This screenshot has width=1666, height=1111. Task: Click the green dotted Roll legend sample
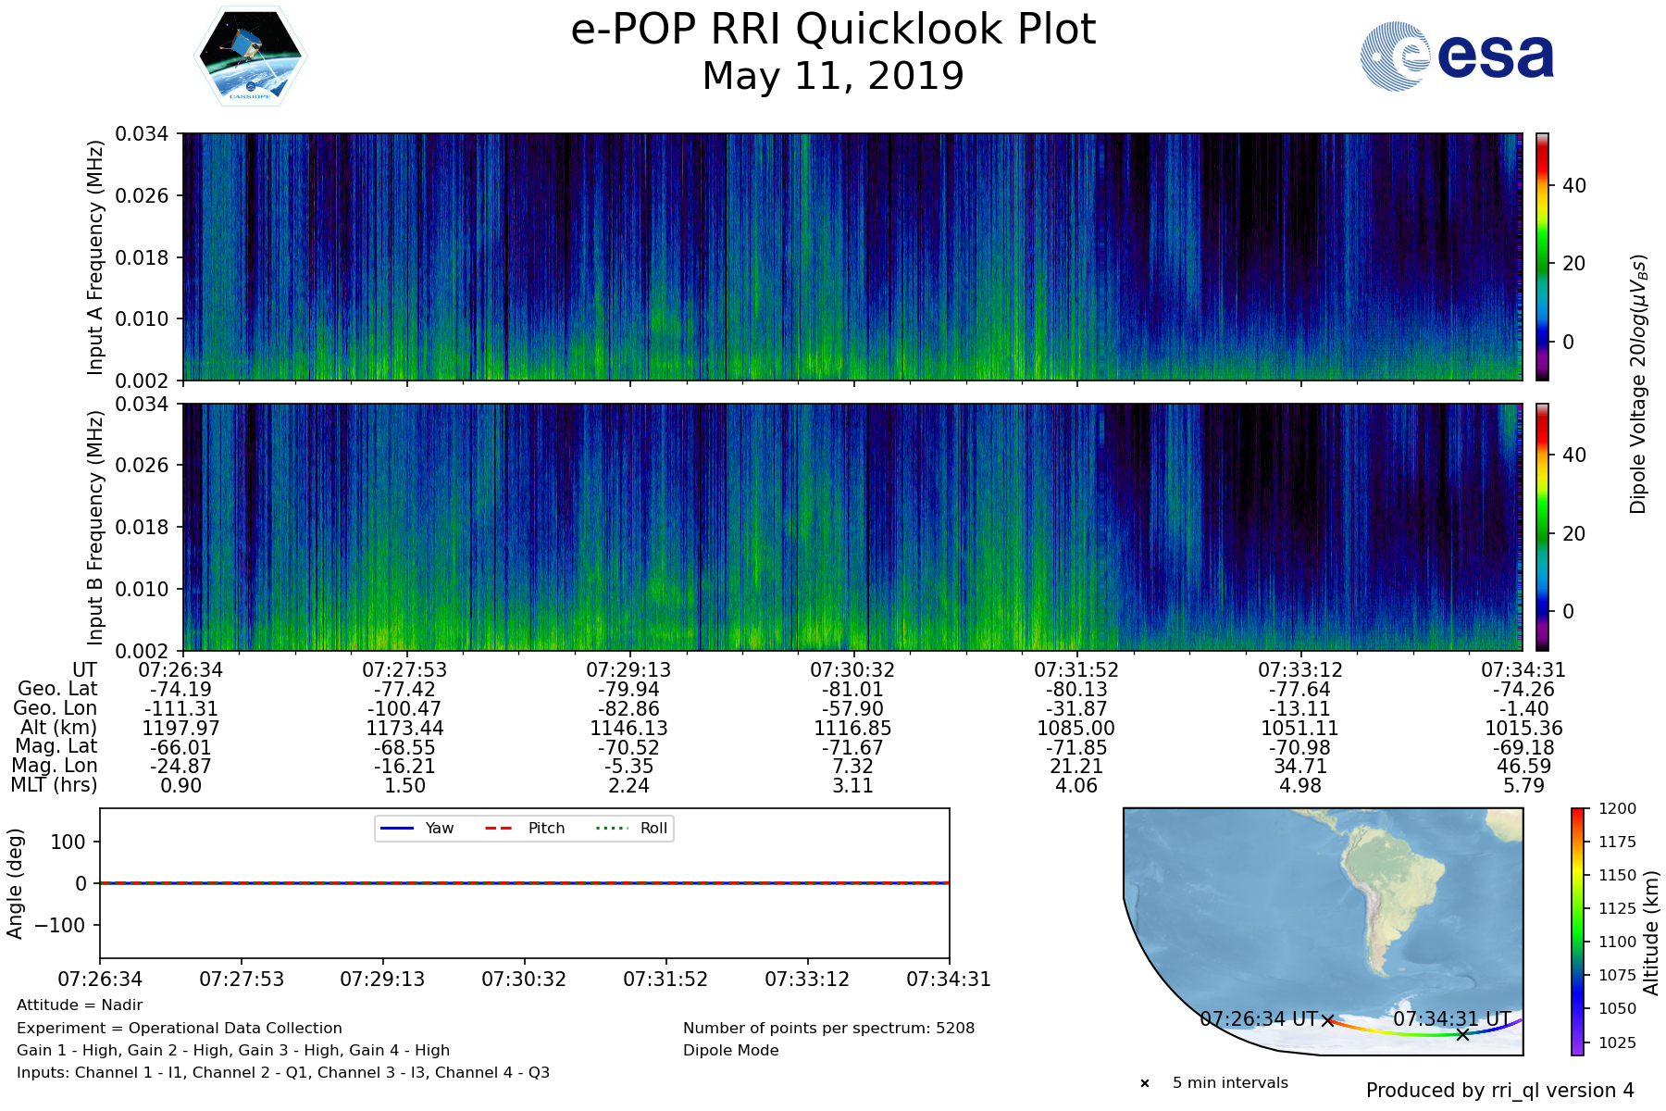[x=611, y=828]
